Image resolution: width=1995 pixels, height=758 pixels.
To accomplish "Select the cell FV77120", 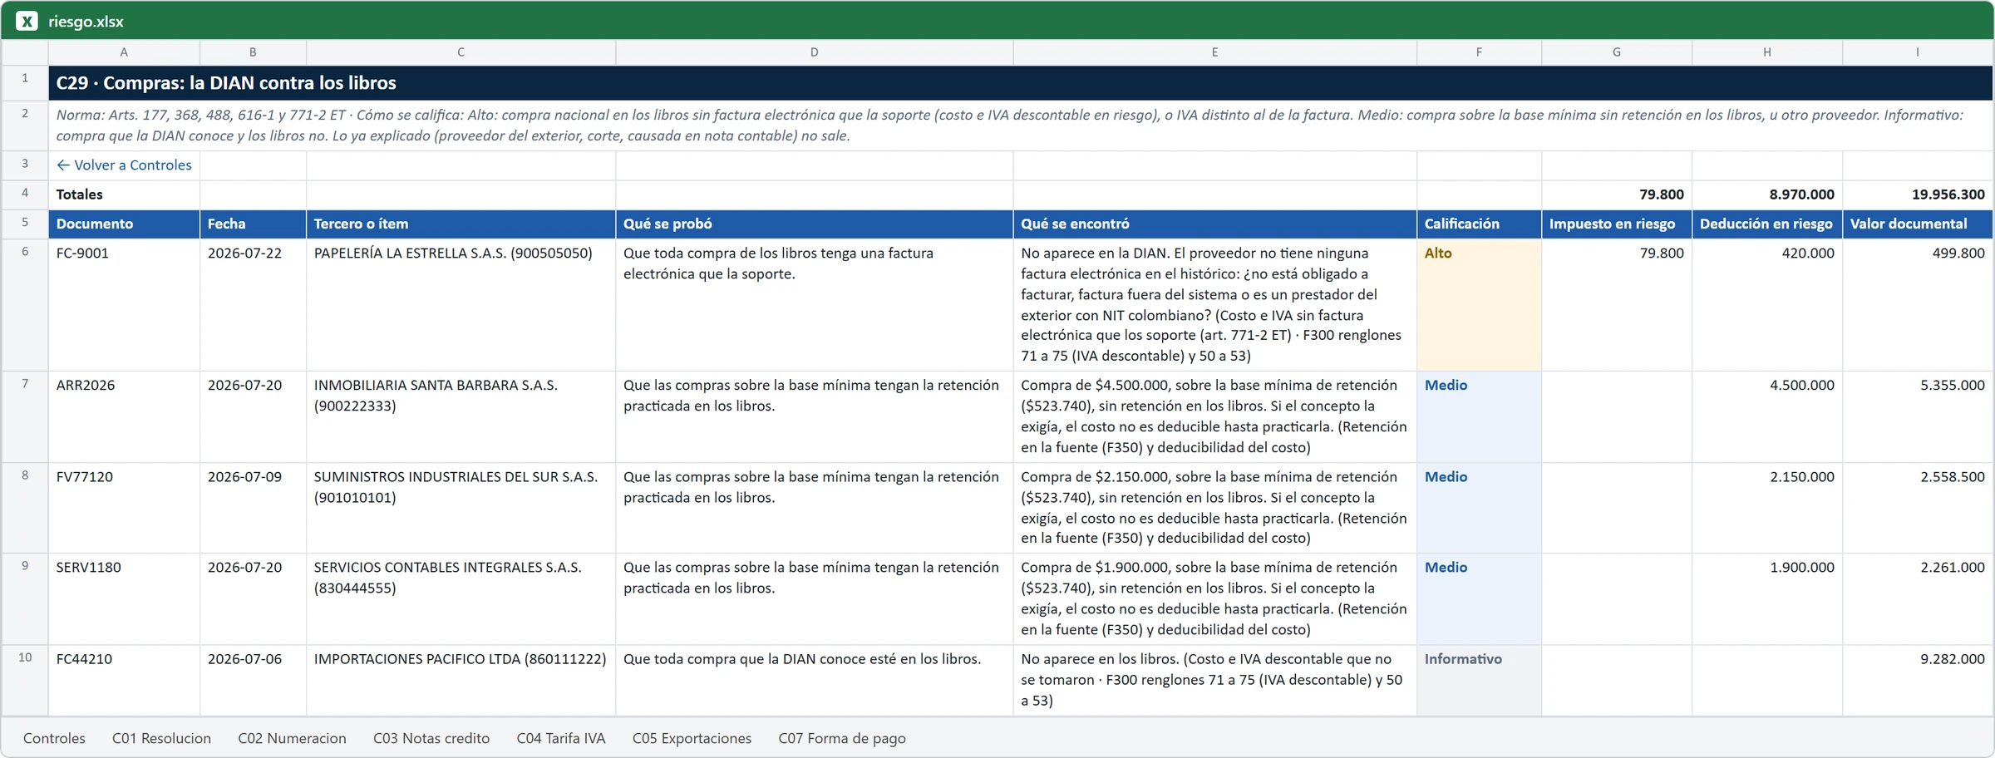I will click(124, 508).
